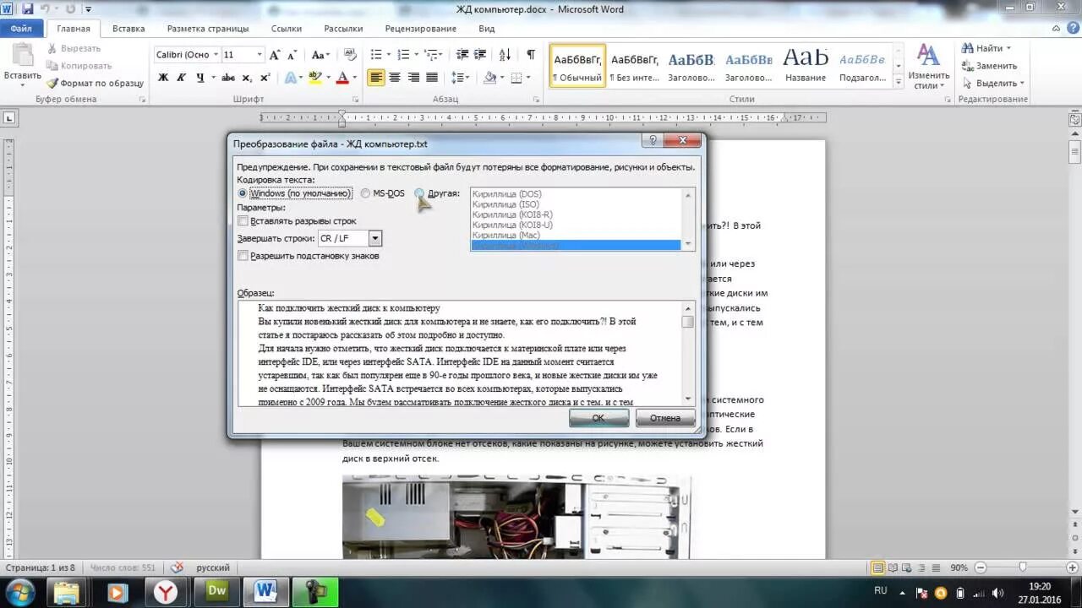Screen dimensions: 1082x608
Task: Open font color dropdown arrow
Action: 355,78
